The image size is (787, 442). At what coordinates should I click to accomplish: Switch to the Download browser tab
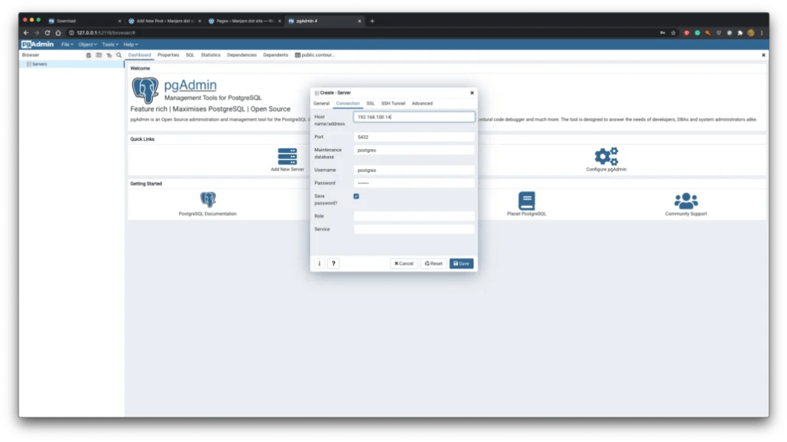coord(83,21)
